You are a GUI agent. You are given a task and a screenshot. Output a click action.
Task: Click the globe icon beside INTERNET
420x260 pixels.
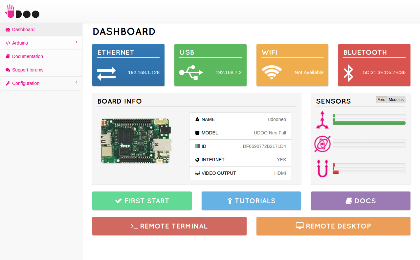tap(197, 160)
